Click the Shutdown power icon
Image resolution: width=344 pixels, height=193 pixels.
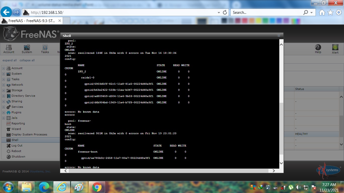tap(9, 157)
